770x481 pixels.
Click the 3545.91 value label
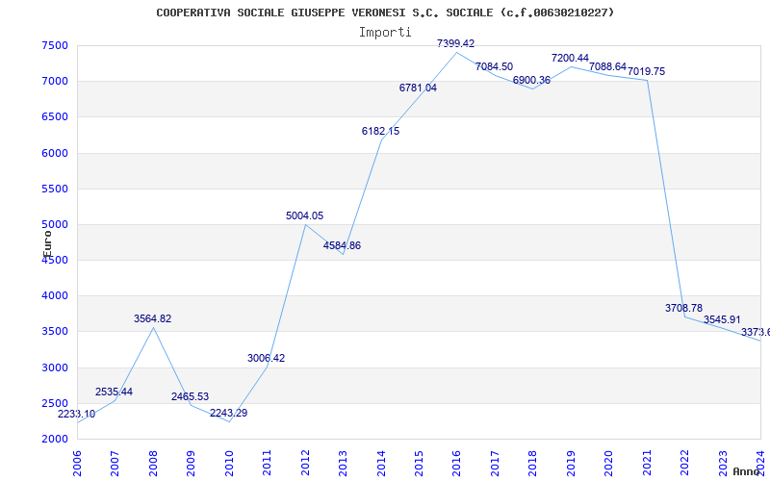[x=723, y=320]
